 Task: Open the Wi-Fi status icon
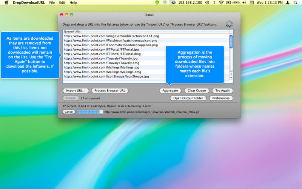tap(221, 3)
